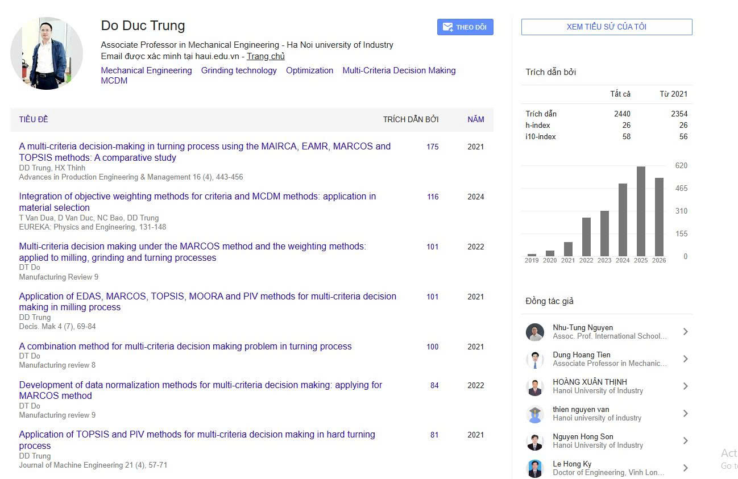738x479 pixels.
Task: Open the EDAS, MARCOS, TOPSIS, MOORA paper
Action: point(208,302)
